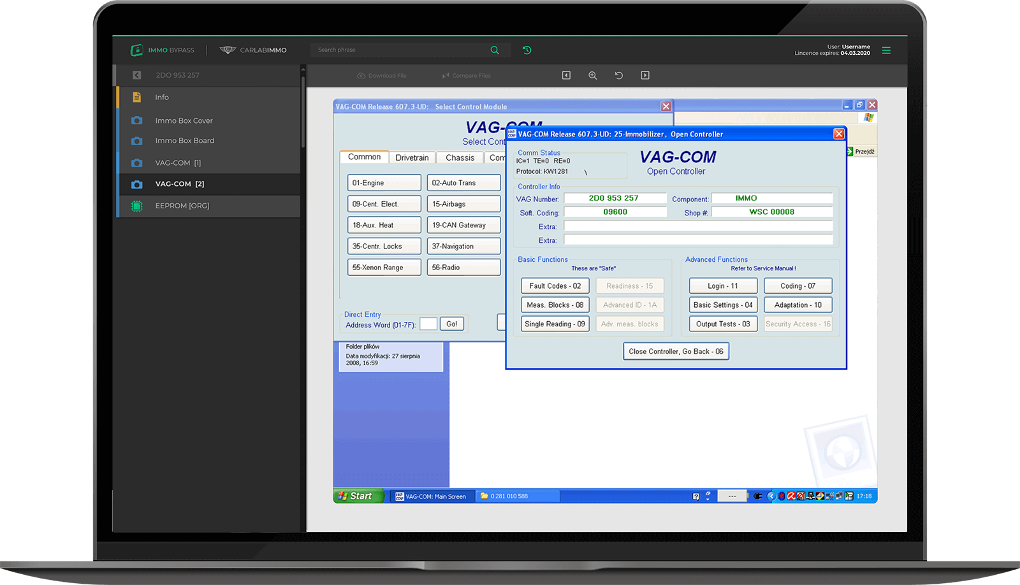Close the Open Controller dialog

[x=839, y=134]
